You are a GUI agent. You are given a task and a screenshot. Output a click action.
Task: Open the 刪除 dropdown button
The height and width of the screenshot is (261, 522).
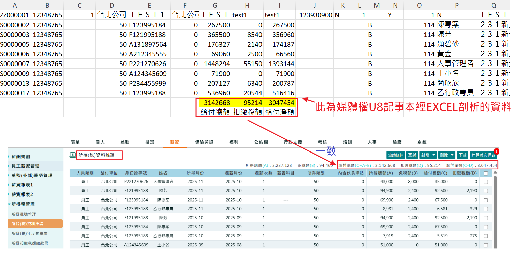tap(447, 155)
